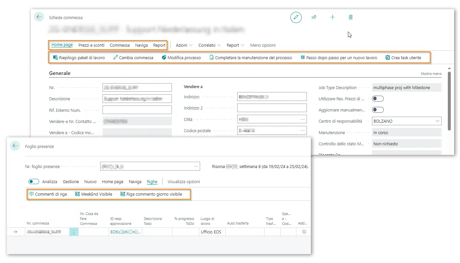Click Meno opzioni

263,45
